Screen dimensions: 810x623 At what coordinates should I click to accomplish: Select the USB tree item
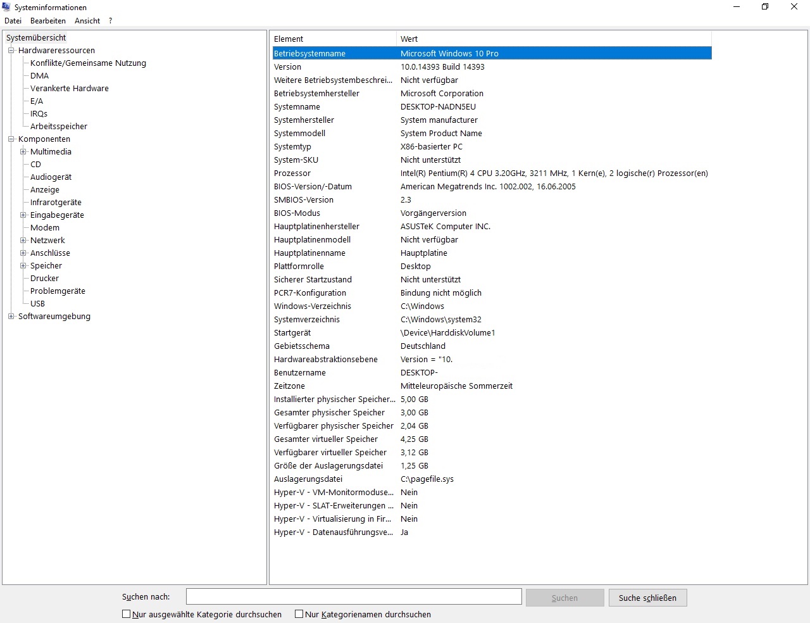tap(37, 304)
